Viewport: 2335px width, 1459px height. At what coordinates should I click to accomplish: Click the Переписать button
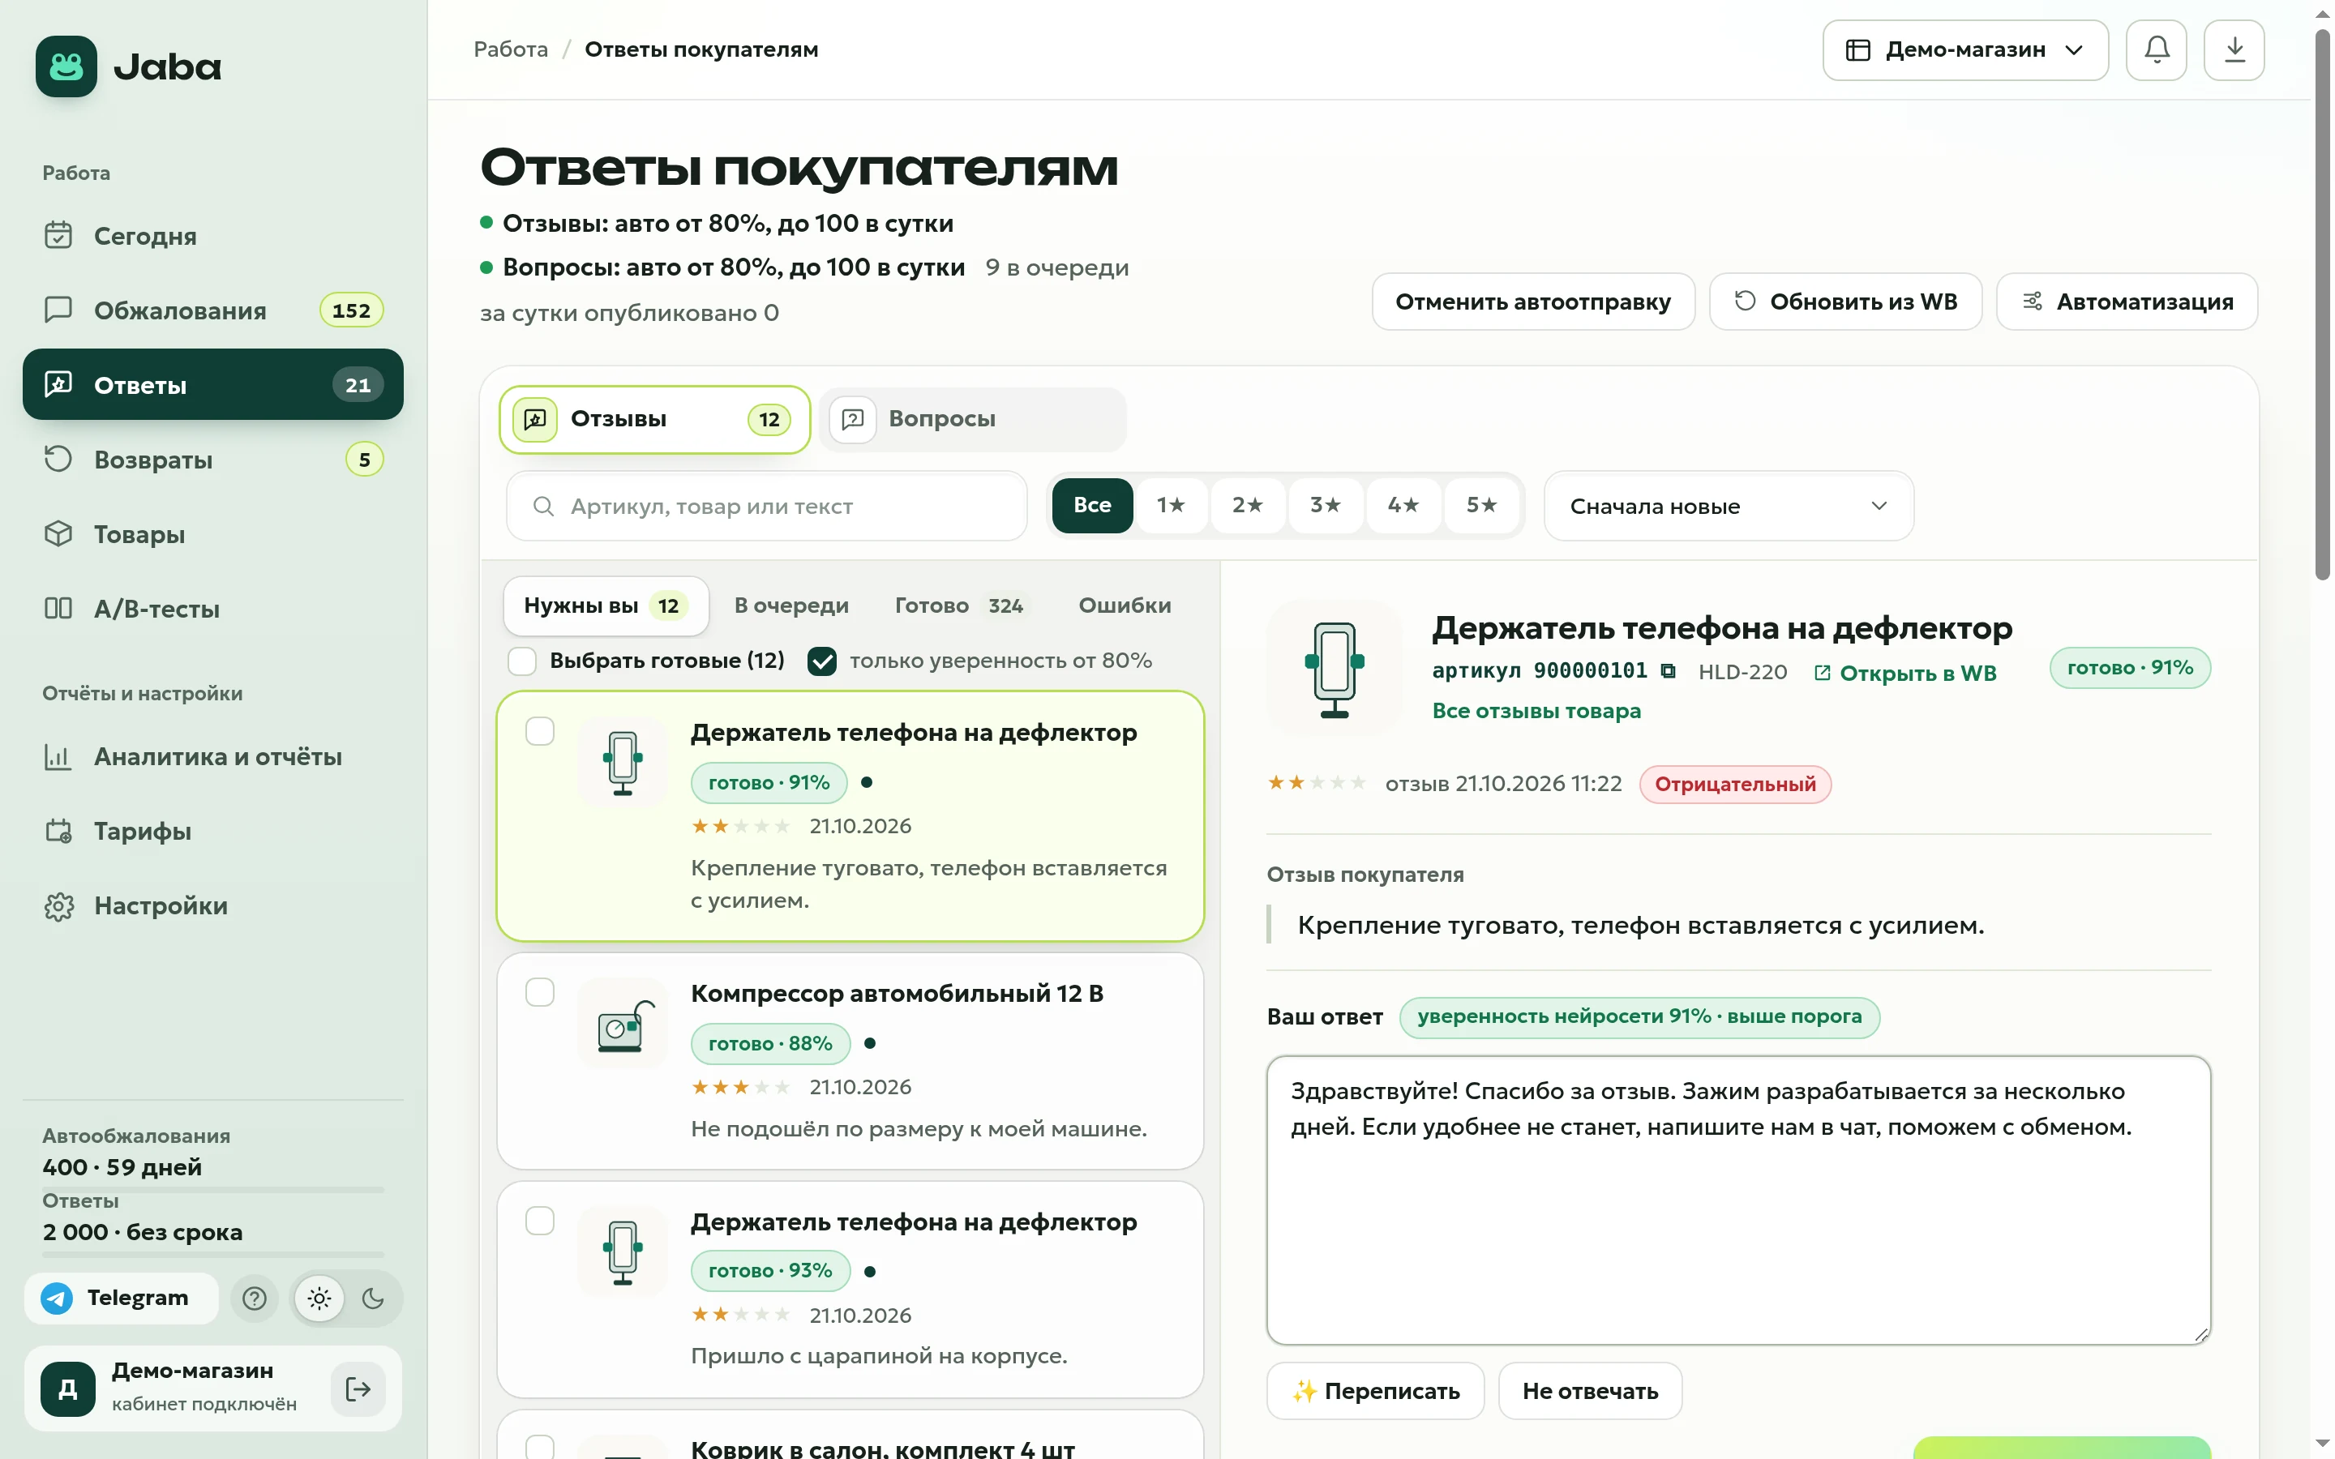(1375, 1390)
